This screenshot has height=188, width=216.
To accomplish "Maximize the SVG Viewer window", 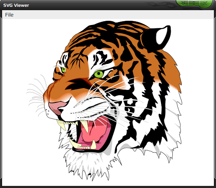I will click(x=194, y=3).
